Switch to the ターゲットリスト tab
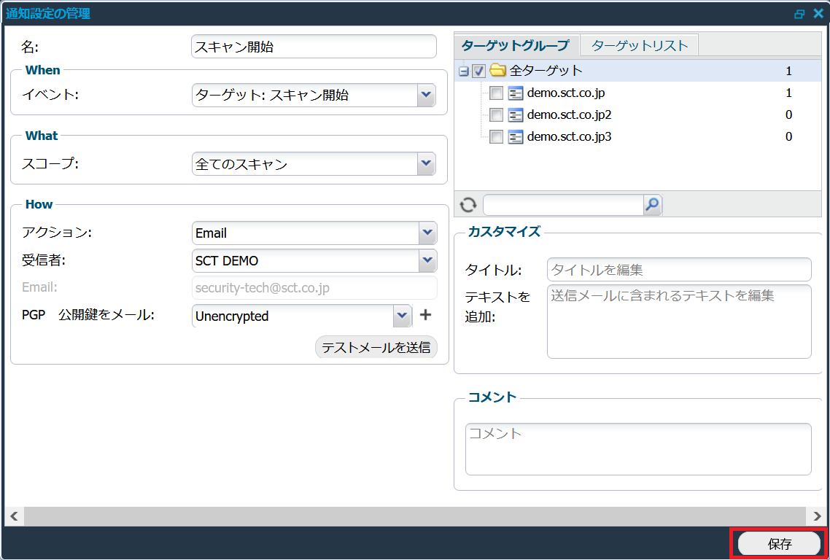The height and width of the screenshot is (560, 830). (640, 45)
